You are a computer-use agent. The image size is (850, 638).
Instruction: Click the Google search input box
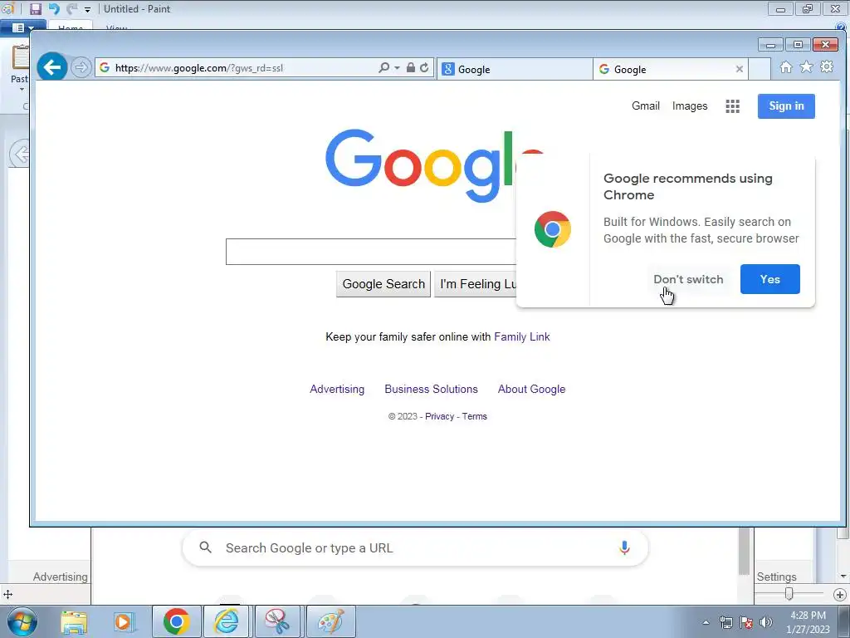point(371,252)
